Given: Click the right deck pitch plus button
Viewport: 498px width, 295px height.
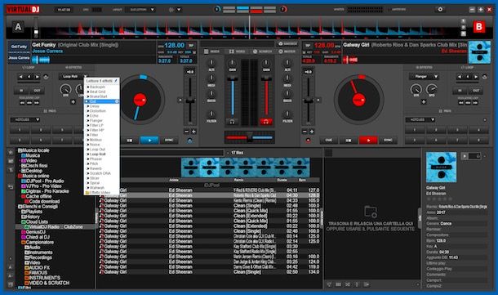Looking at the screenshot, I should [x=312, y=132].
